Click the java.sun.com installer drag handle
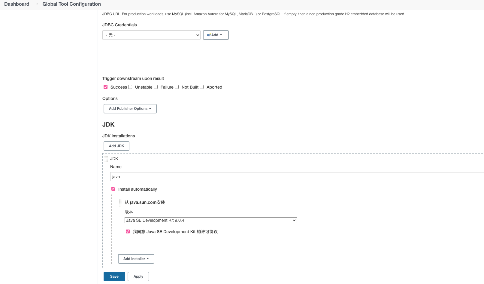 (x=120, y=203)
